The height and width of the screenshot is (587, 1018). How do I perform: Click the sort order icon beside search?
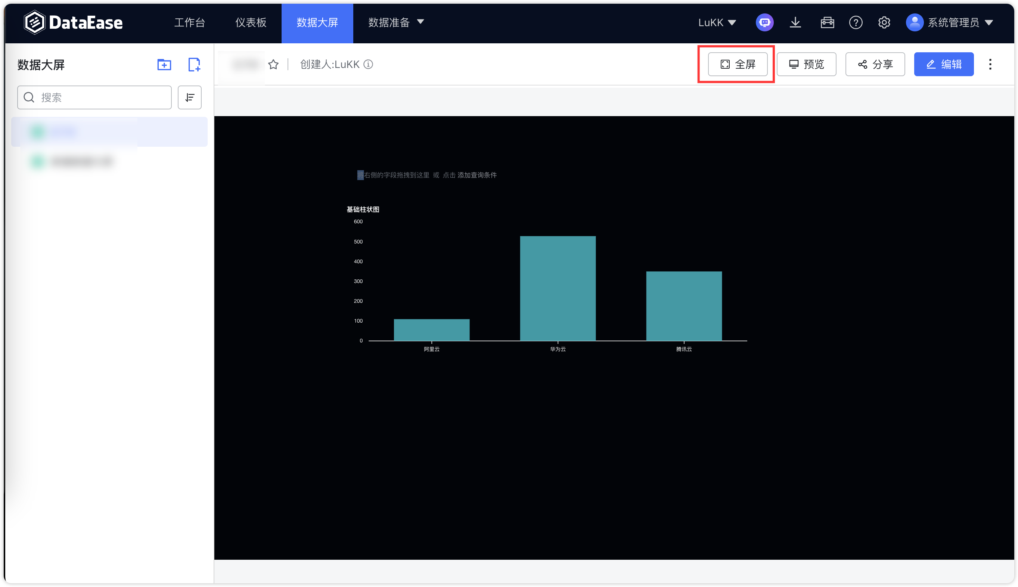189,97
